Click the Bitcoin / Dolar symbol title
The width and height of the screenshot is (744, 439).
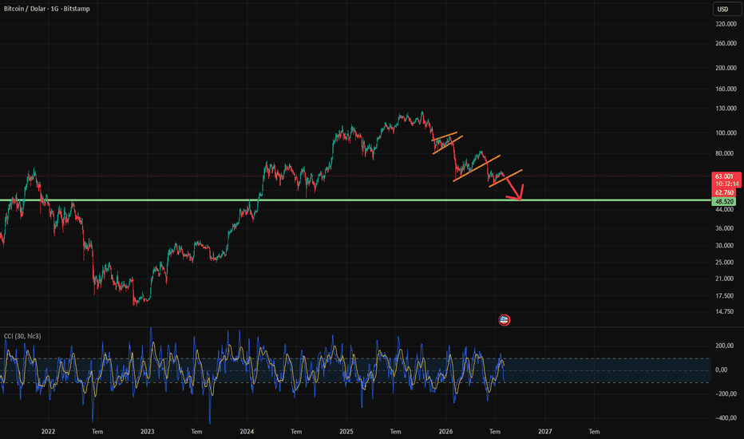coord(26,9)
